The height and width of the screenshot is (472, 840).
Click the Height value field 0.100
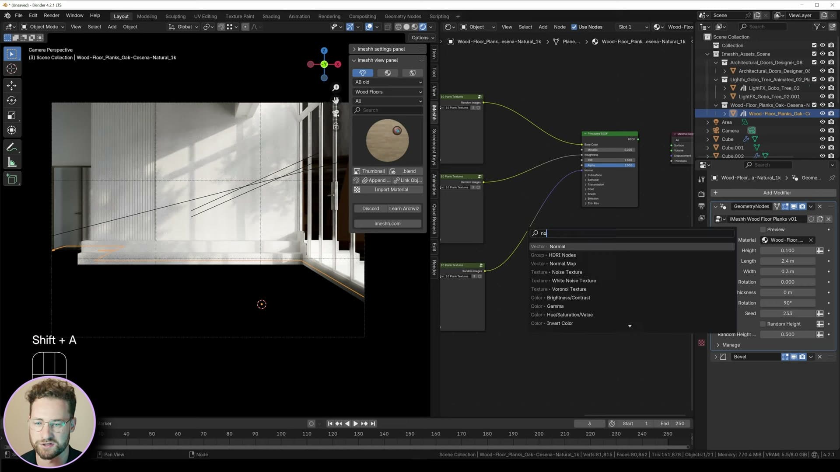(x=787, y=251)
